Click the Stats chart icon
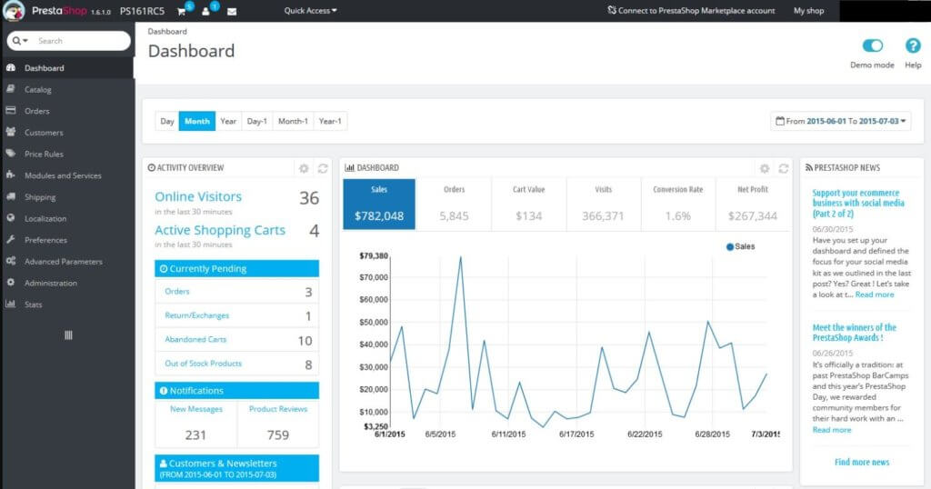 click(11, 304)
